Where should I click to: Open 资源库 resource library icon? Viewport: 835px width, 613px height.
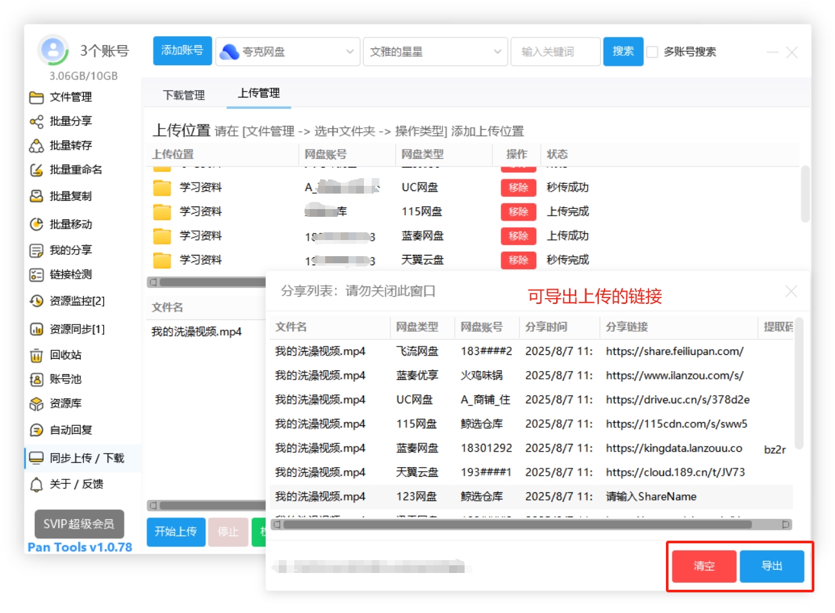36,404
